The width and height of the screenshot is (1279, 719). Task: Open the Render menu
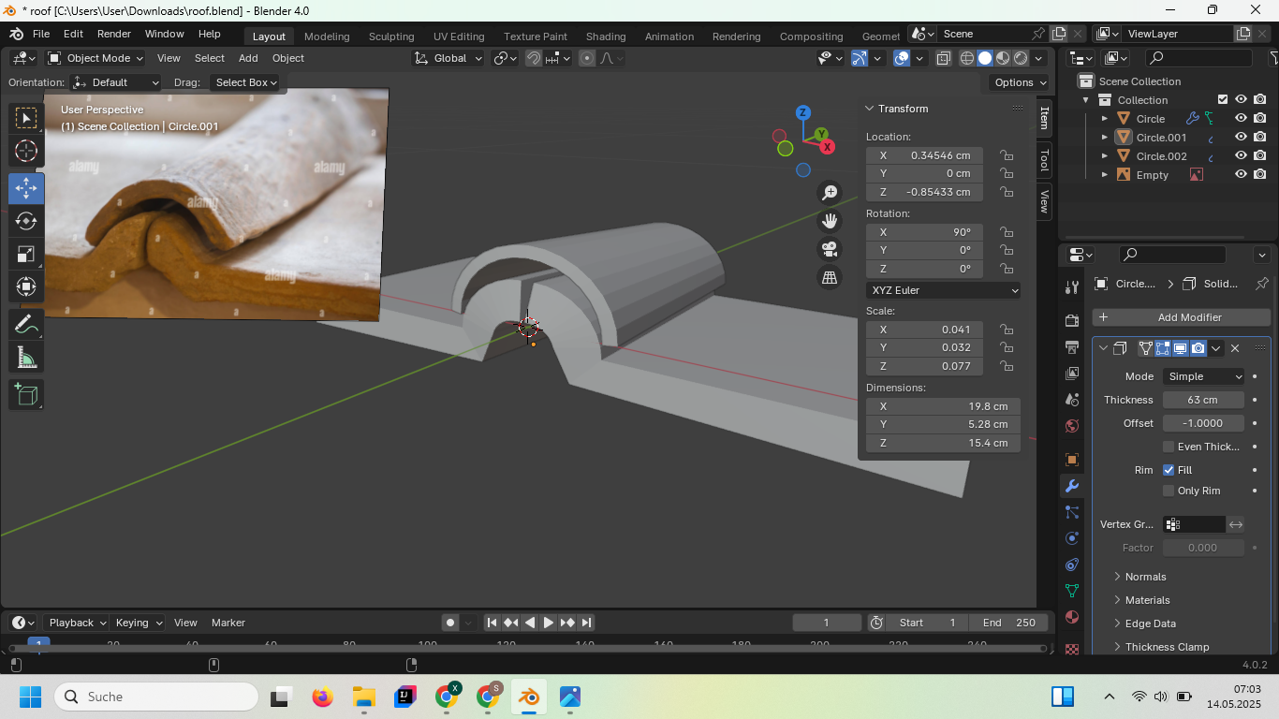click(114, 34)
